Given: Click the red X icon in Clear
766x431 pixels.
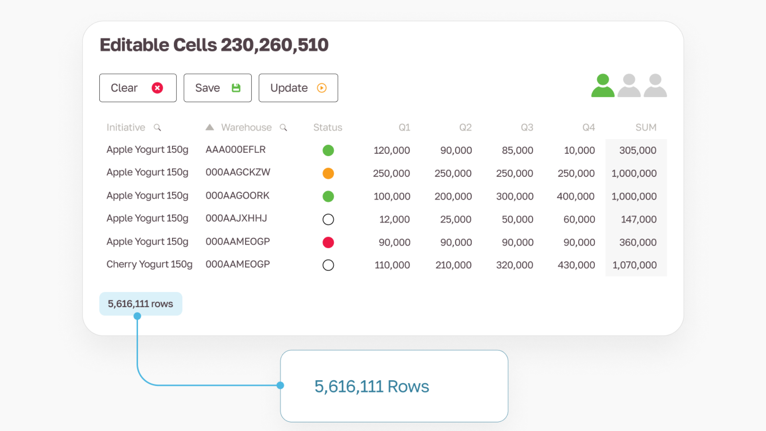Looking at the screenshot, I should coord(157,88).
